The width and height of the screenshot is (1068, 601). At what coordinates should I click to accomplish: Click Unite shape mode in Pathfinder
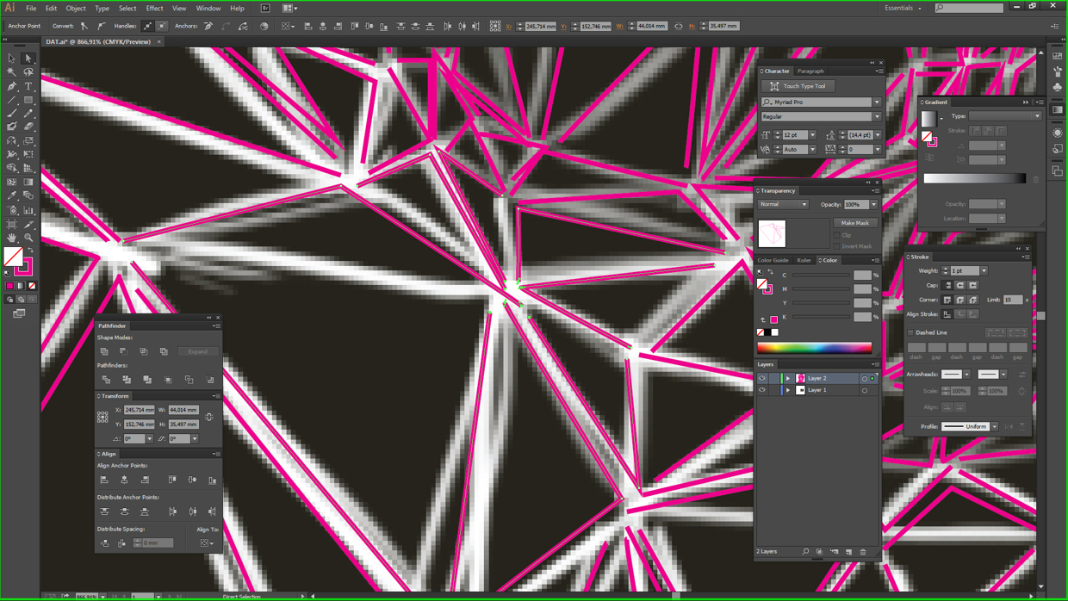click(x=104, y=351)
